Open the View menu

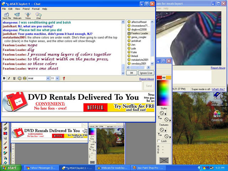click(17, 9)
